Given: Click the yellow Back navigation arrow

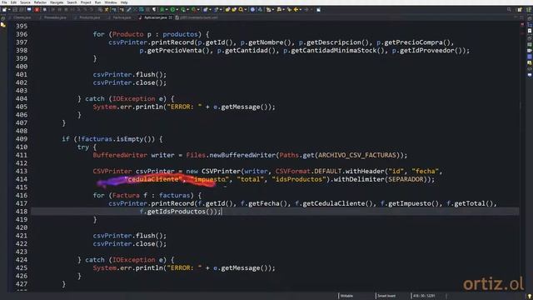Looking at the screenshot, I should coord(296,9).
